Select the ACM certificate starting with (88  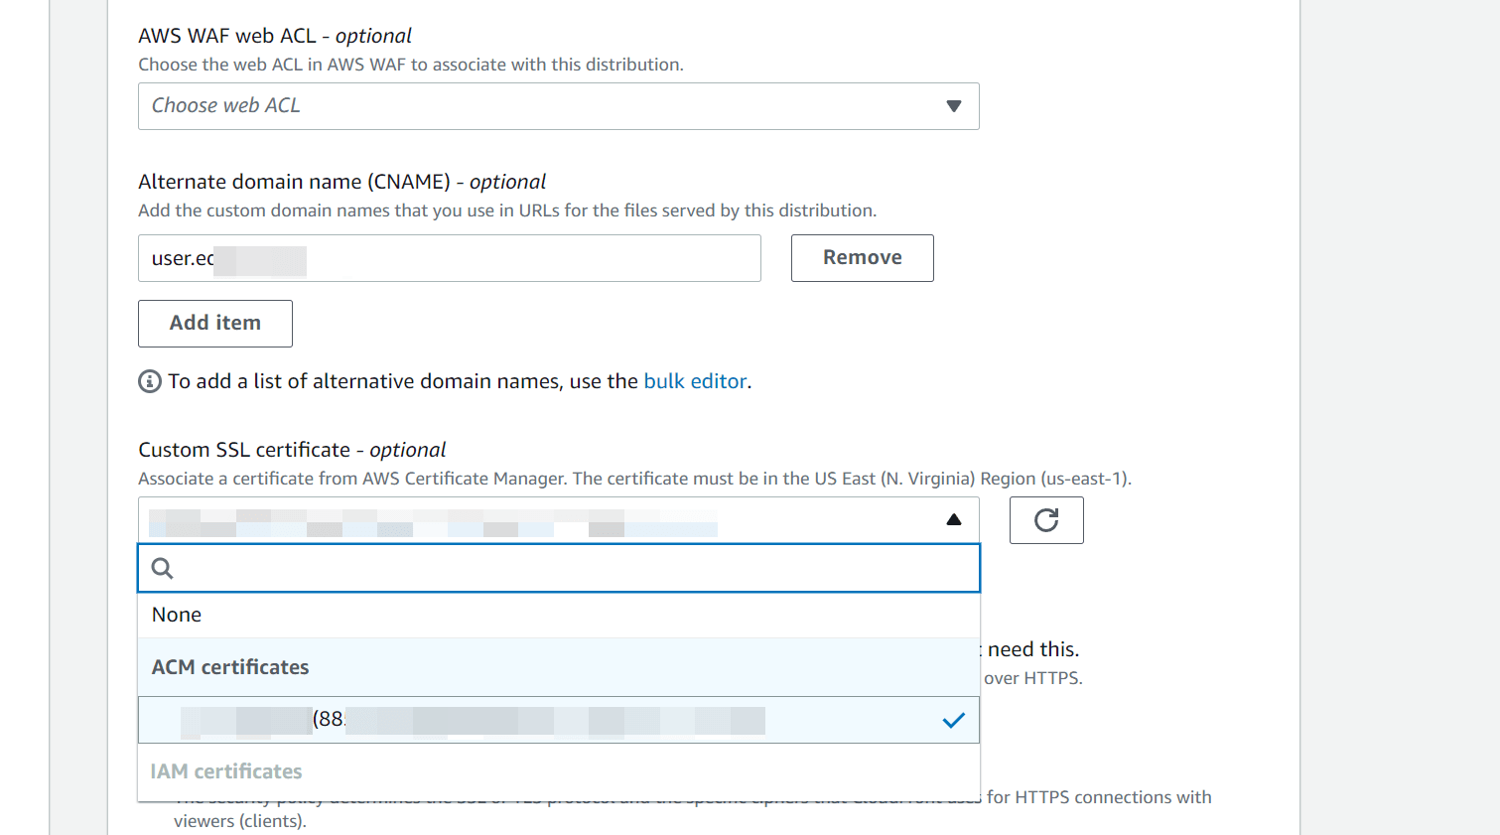pyautogui.click(x=447, y=720)
